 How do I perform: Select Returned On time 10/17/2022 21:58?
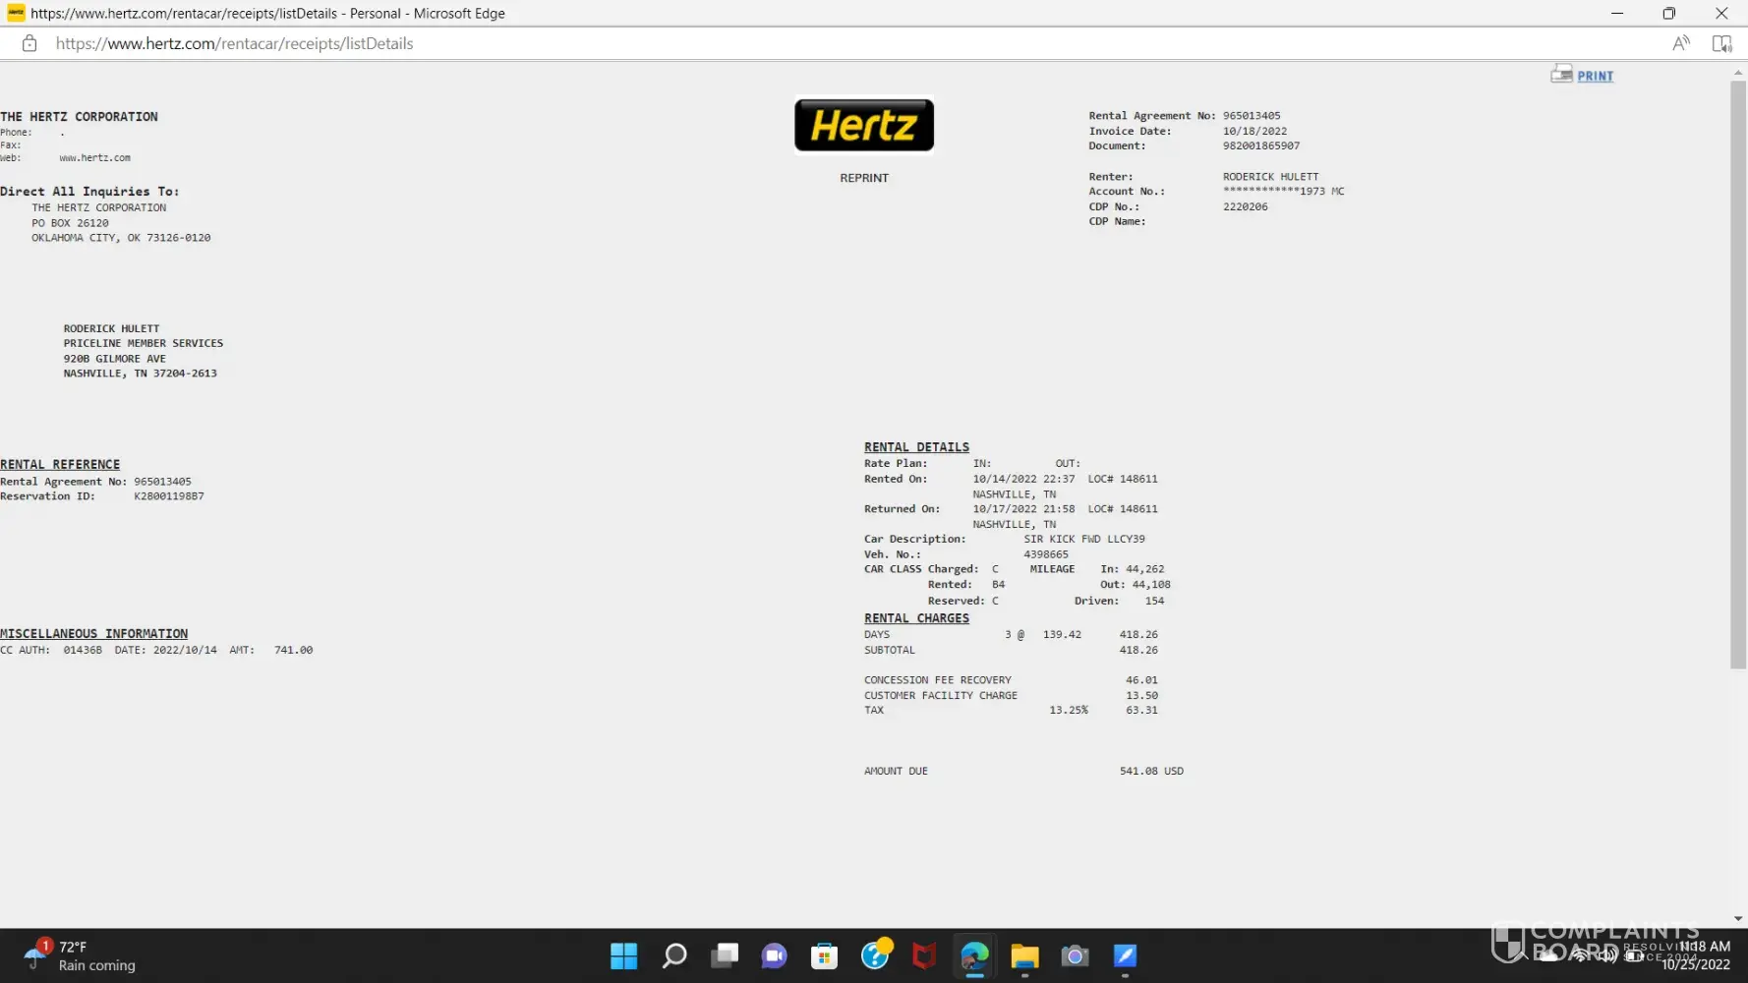[x=1023, y=509]
